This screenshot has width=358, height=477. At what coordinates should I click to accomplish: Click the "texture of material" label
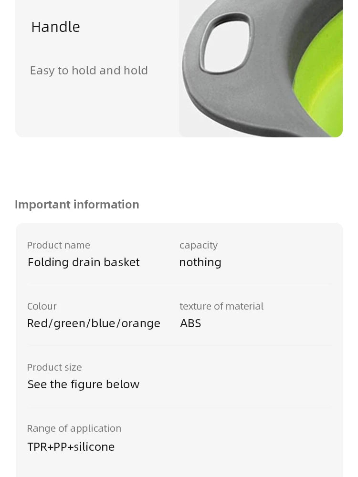[221, 306]
